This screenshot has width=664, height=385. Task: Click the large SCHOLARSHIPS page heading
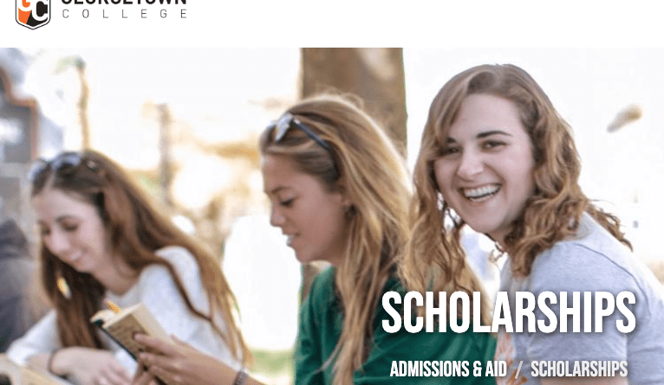509,312
